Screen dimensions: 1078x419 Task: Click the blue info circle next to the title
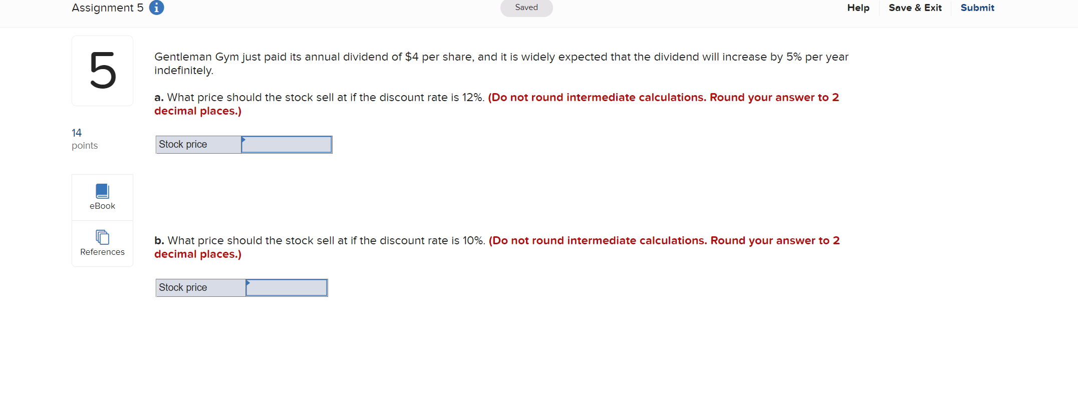[156, 8]
